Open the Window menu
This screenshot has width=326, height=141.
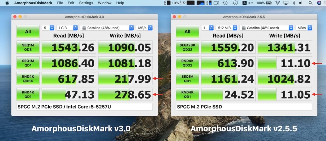pos(104,3)
